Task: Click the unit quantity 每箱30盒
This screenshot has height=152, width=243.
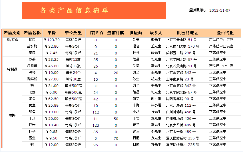Action: click(73, 79)
